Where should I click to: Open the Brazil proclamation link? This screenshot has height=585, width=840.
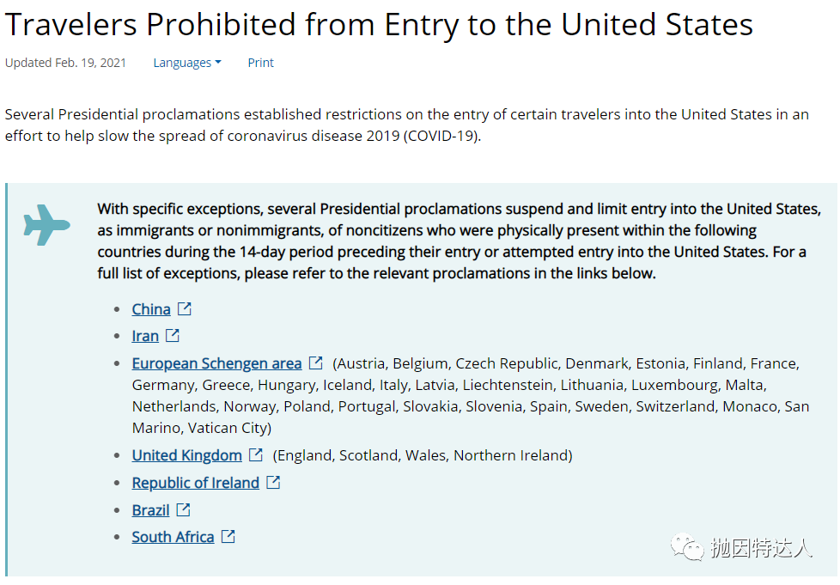(150, 510)
